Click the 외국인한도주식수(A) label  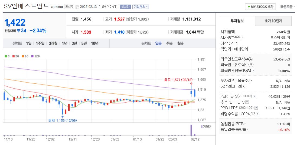point(237,59)
